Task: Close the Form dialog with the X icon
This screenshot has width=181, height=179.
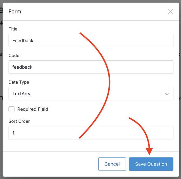Action: pyautogui.click(x=170, y=11)
